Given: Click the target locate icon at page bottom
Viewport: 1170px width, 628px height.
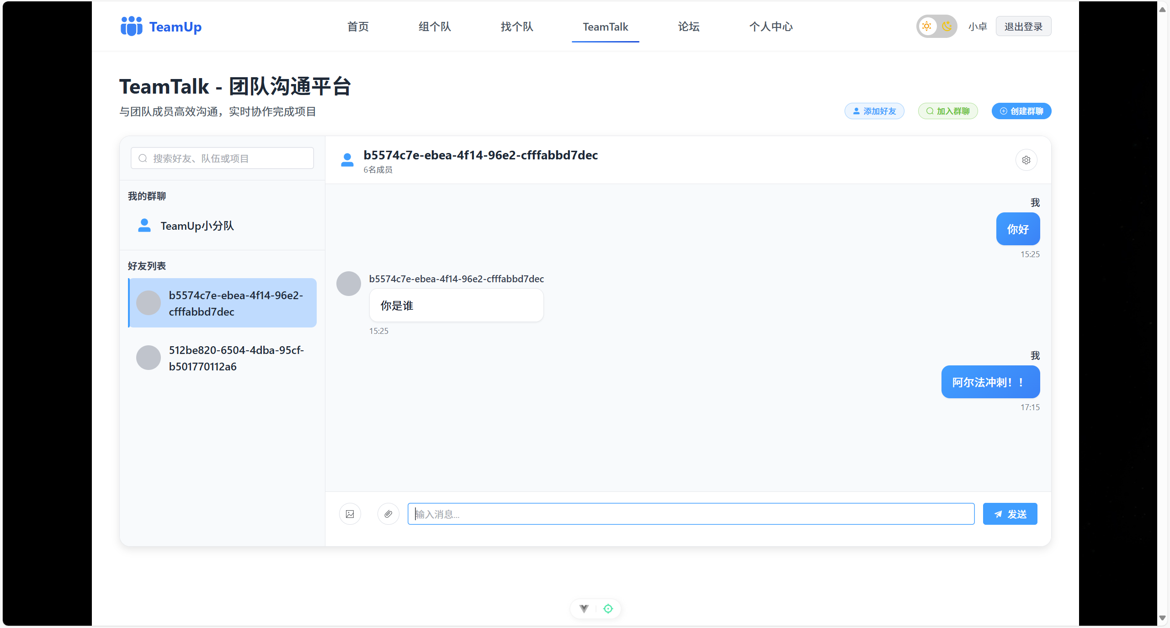Looking at the screenshot, I should click(608, 608).
